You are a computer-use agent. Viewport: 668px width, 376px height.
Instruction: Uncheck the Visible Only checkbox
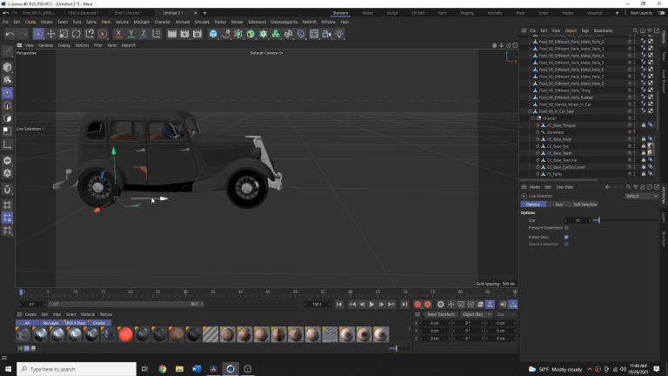click(566, 236)
